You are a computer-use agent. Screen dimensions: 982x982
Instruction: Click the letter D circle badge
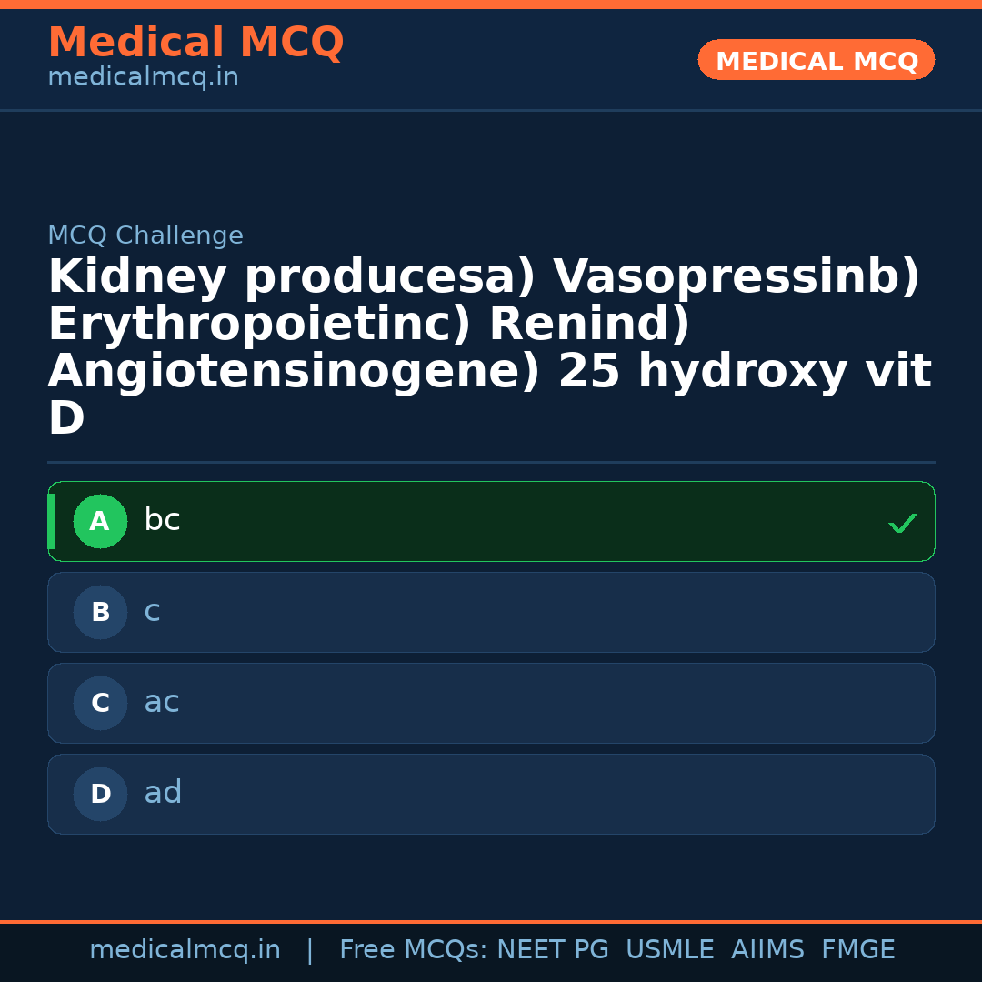pos(100,795)
